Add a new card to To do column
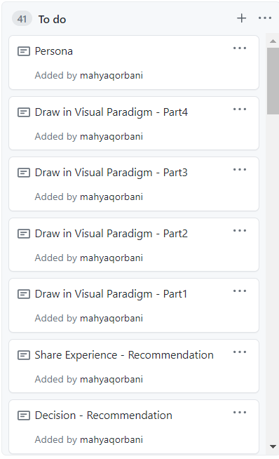Image resolution: width=279 pixels, height=459 pixels. [242, 18]
